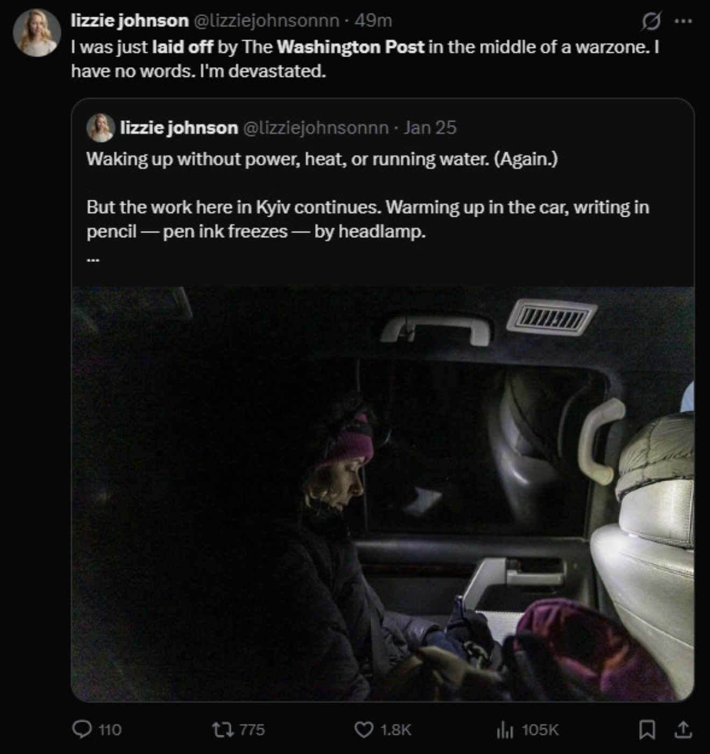Open the dark car interior photo
This screenshot has height=754, width=710.
(x=382, y=494)
